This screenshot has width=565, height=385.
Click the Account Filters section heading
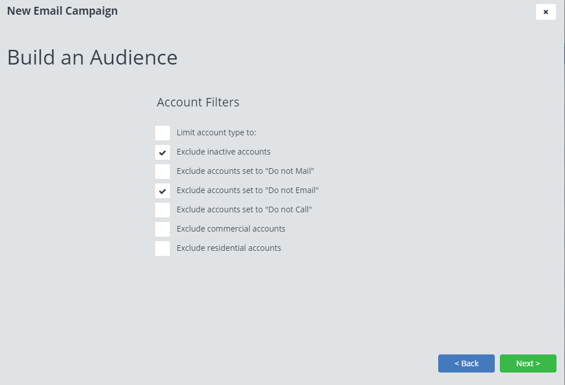[x=198, y=102]
